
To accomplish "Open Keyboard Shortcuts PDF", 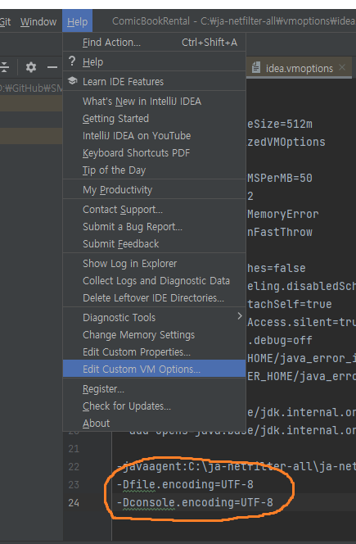I will click(154, 153).
